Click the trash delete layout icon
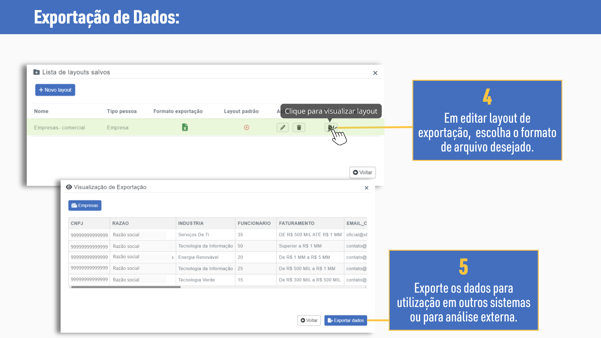Screen dimensions: 601x338 click(x=299, y=127)
